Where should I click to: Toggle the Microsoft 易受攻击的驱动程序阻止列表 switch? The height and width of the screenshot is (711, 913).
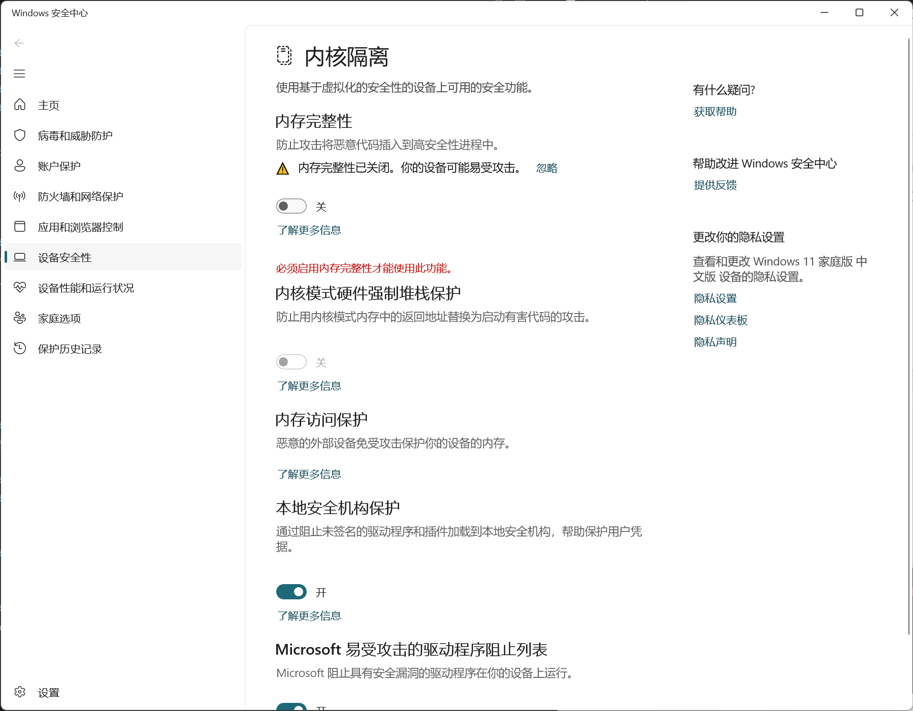pos(291,706)
